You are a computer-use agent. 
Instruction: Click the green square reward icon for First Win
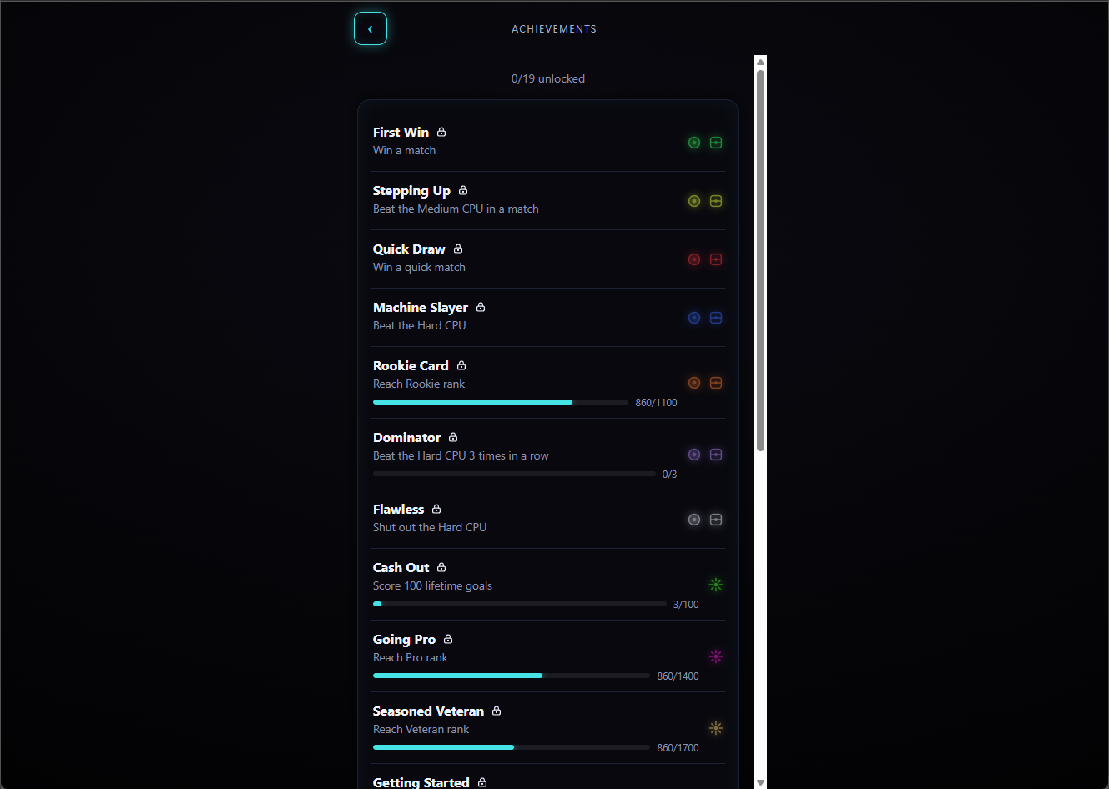(716, 143)
